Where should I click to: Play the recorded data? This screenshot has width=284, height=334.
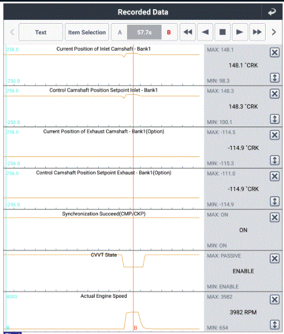240,32
